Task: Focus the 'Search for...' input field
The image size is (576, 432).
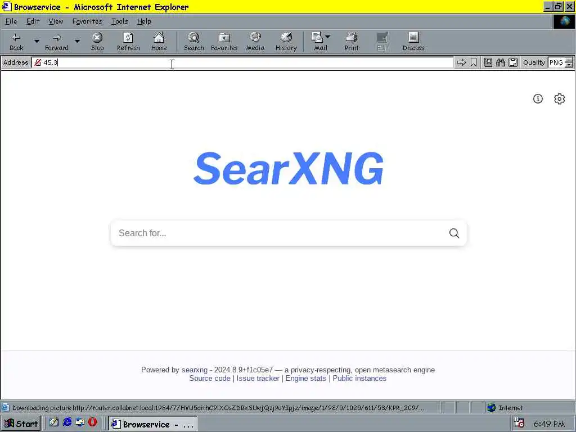Action: [279, 233]
